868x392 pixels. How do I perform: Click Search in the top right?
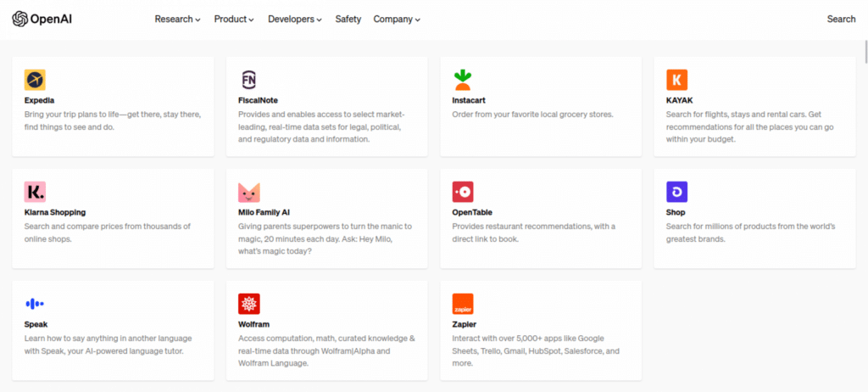click(x=841, y=19)
